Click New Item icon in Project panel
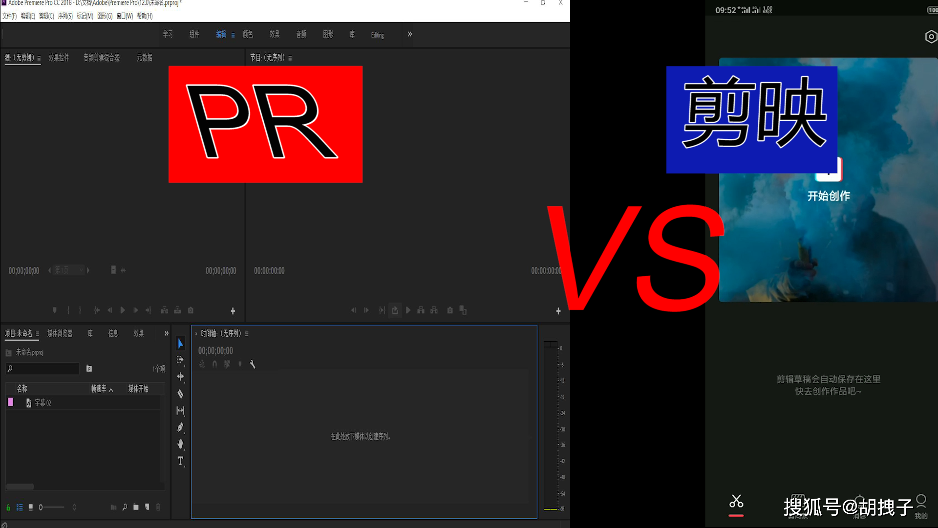Screen dimensions: 938x528 pyautogui.click(x=147, y=507)
